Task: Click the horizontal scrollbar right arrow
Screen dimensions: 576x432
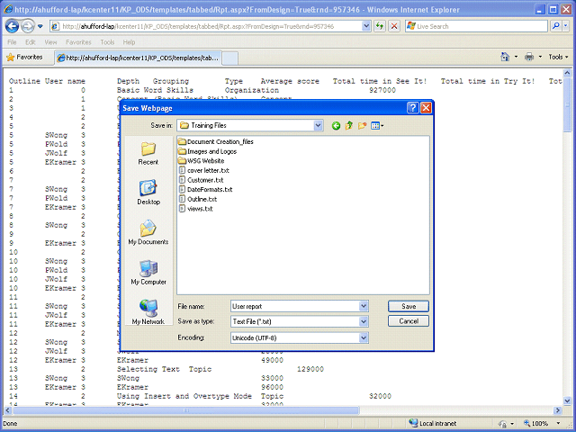Action: coord(558,410)
